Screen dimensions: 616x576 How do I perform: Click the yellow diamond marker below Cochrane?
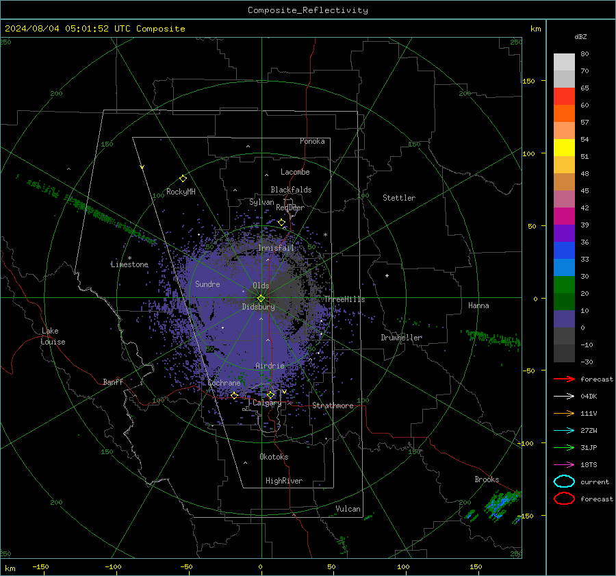(234, 396)
